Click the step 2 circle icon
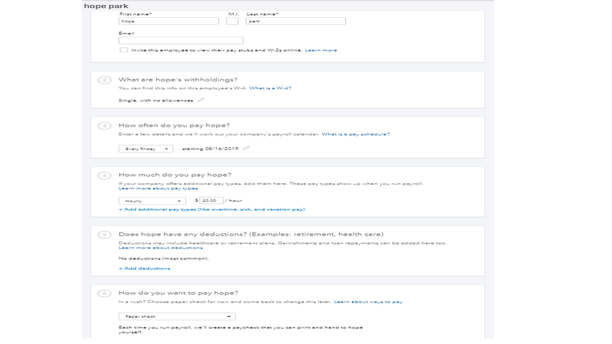Screen dimensions: 612x344 105,80
